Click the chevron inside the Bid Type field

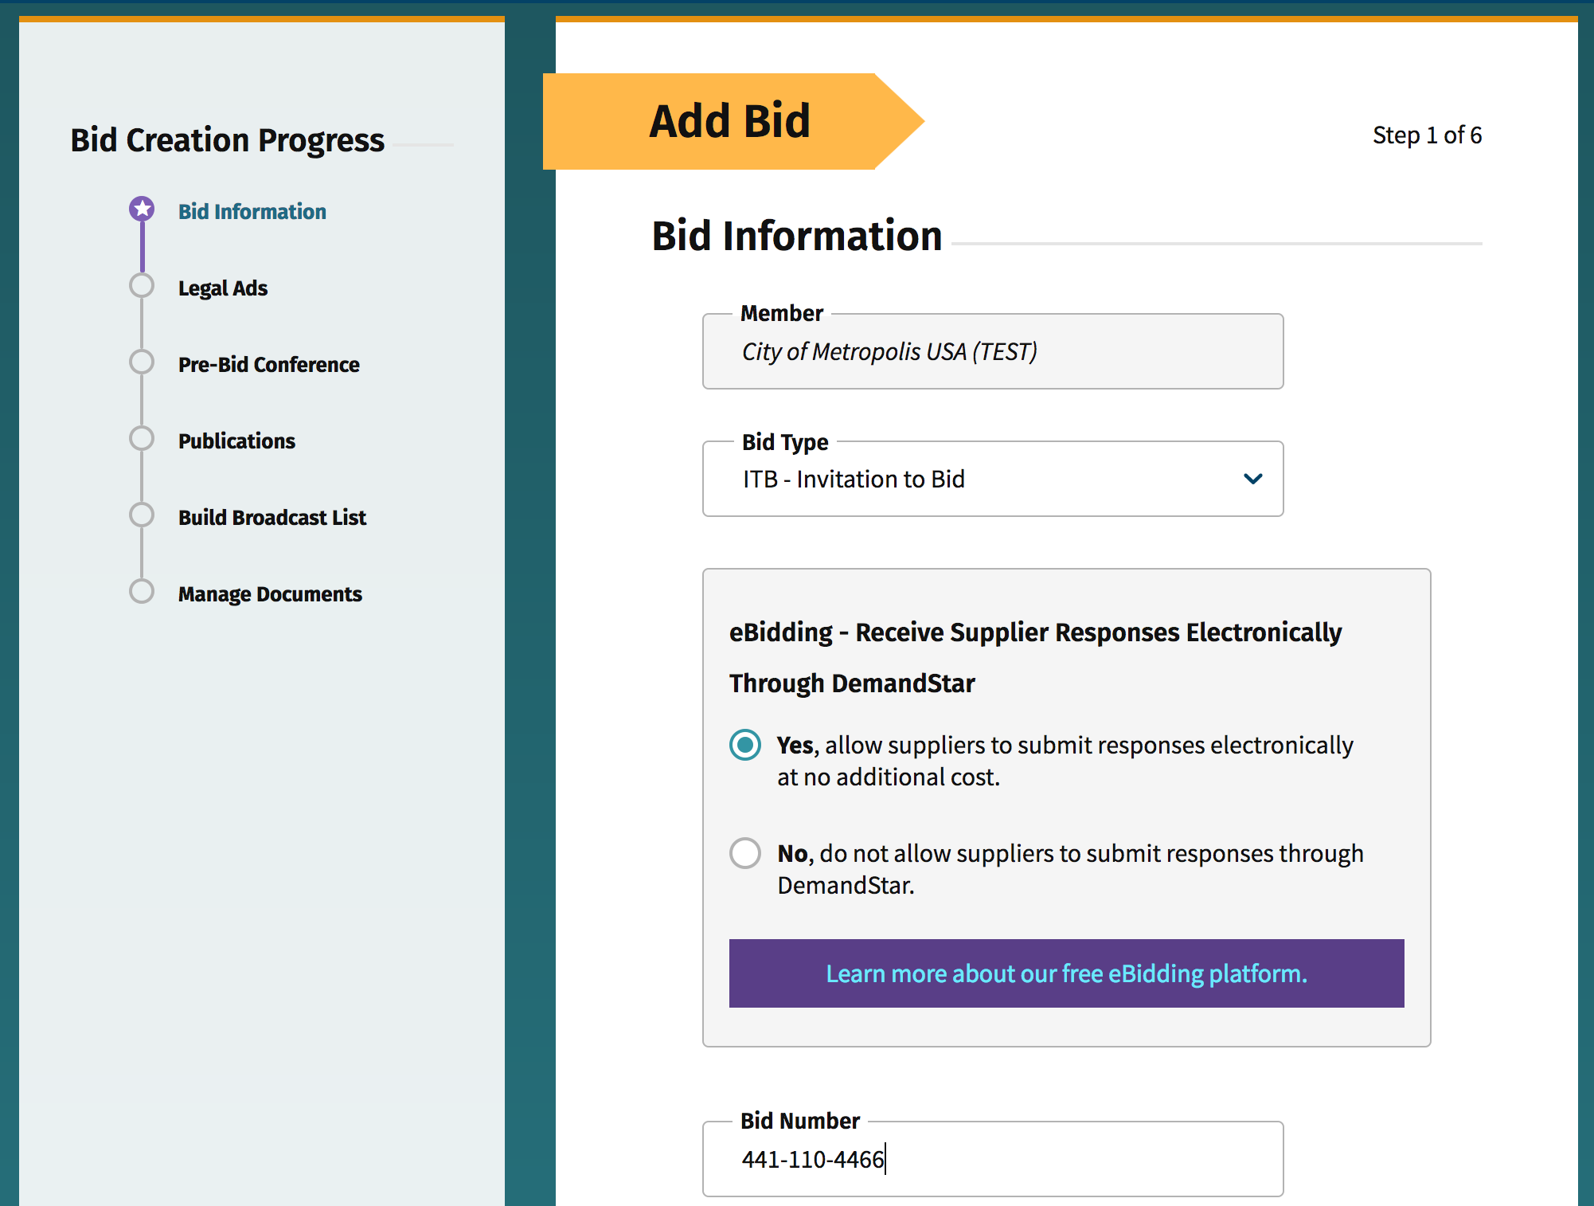click(1252, 479)
